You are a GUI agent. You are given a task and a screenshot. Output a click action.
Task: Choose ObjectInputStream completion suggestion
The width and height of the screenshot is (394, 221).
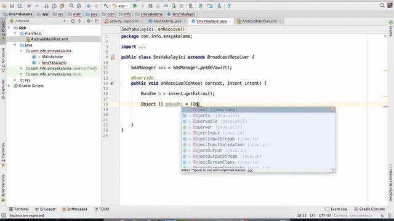pos(259,139)
